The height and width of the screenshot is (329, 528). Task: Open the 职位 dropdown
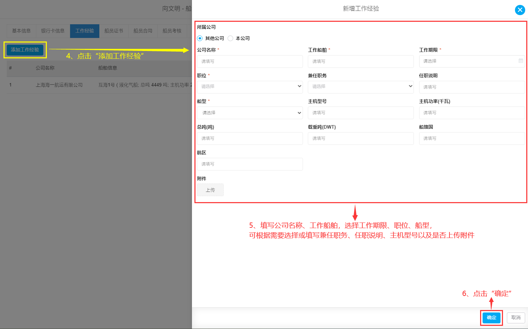(250, 86)
